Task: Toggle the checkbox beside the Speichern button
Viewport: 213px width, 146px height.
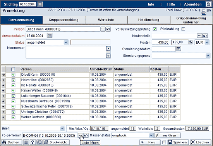Action: point(164,143)
